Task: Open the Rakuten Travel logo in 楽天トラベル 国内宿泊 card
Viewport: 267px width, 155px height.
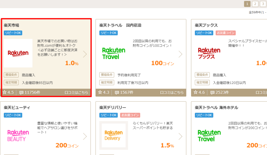Action: tap(113, 53)
